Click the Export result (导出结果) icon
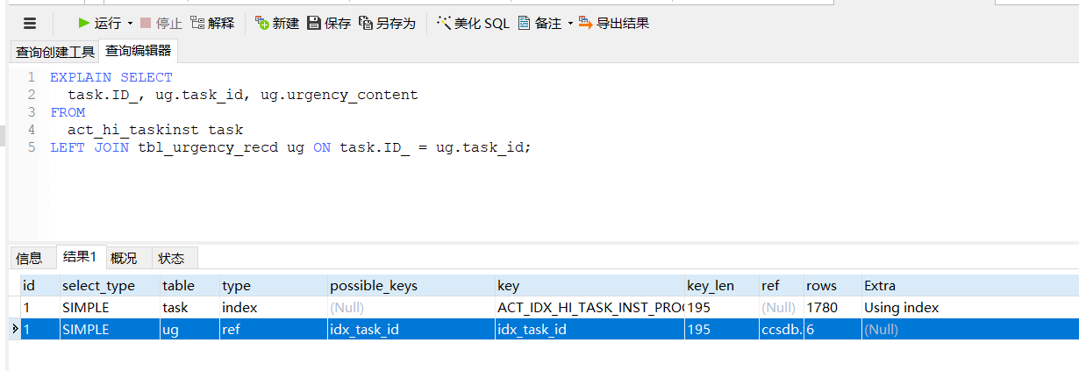Screen dimensions: 1079x371 (585, 23)
